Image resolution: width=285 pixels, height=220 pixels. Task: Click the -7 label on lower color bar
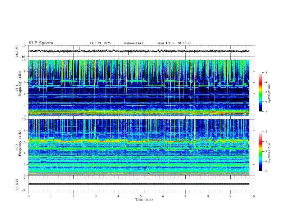(x=265, y=171)
